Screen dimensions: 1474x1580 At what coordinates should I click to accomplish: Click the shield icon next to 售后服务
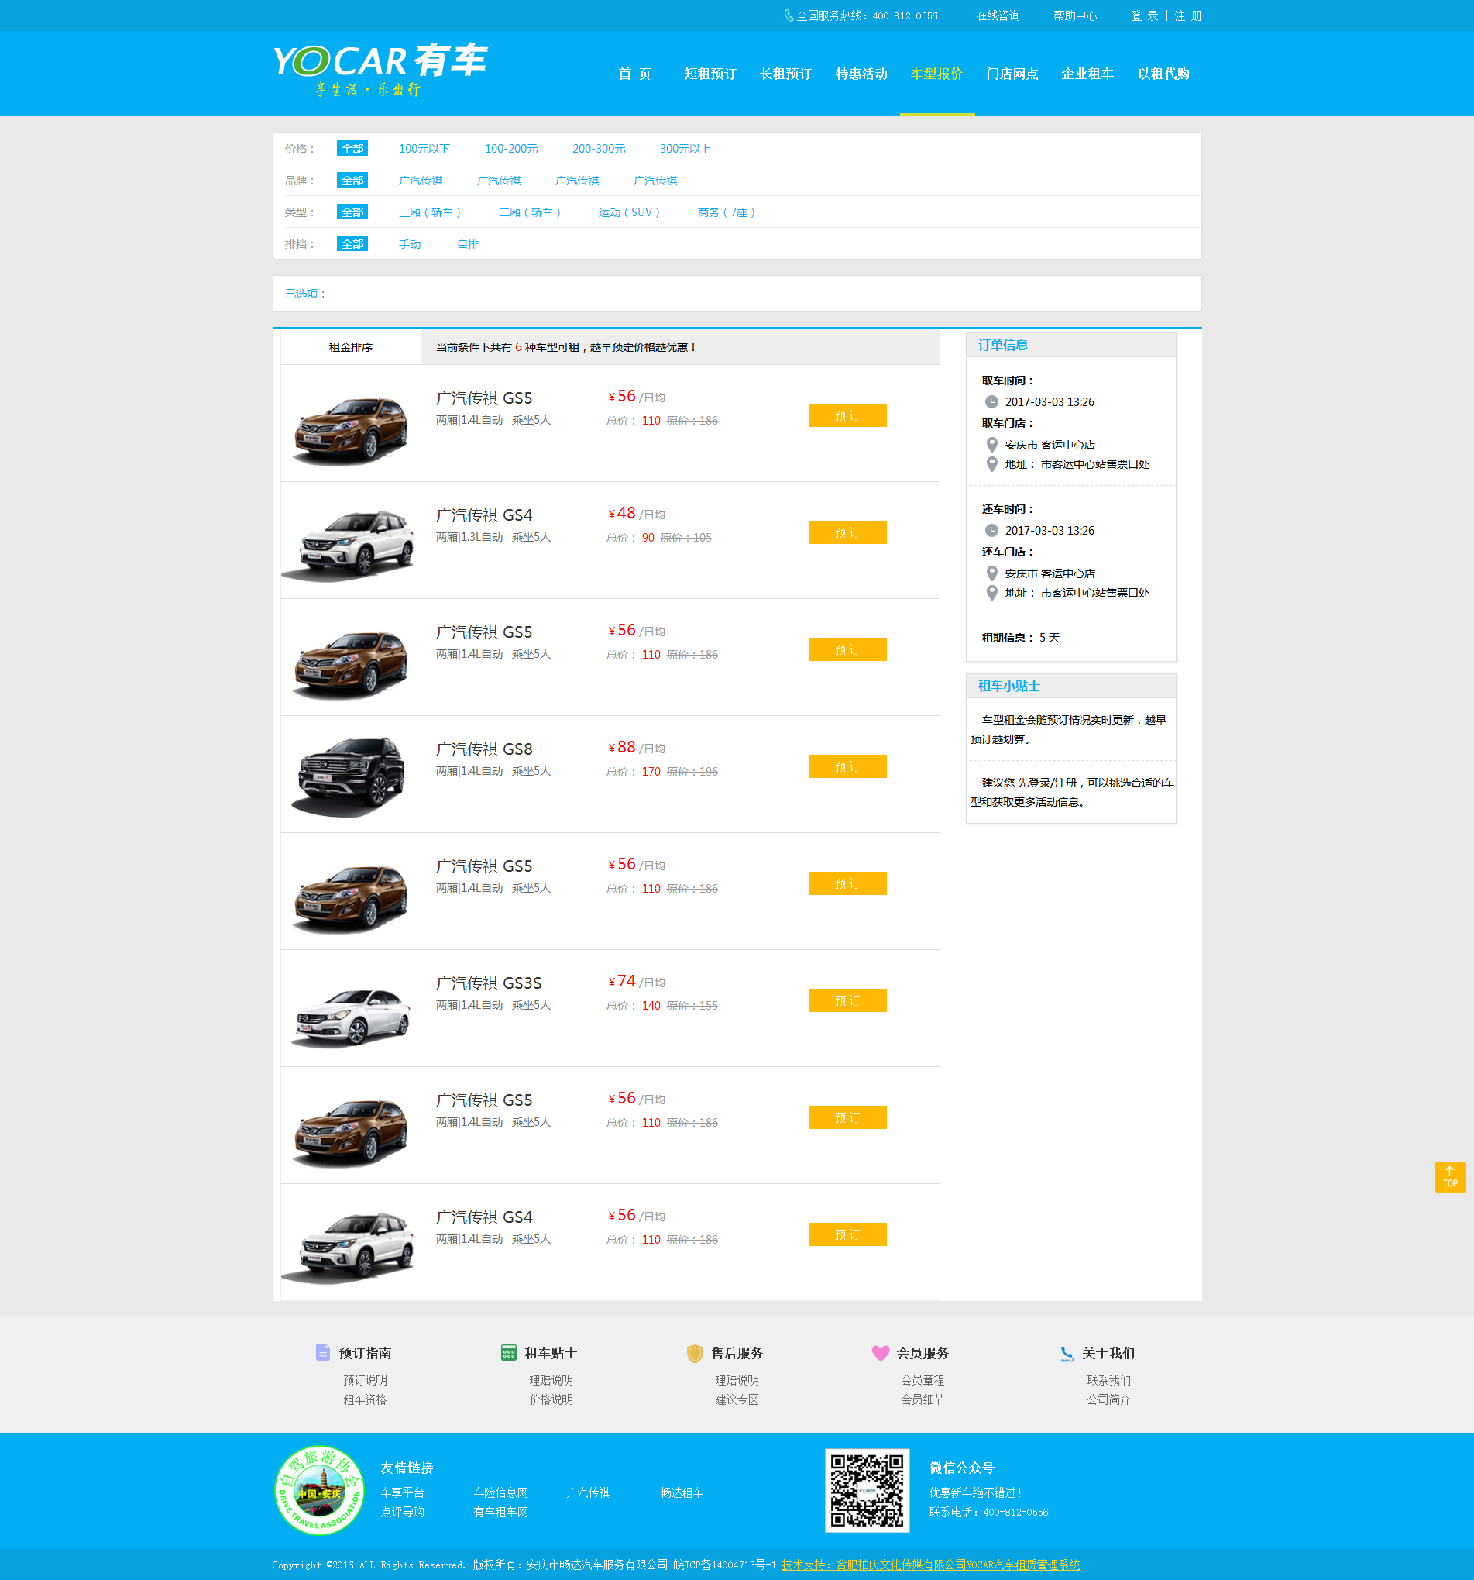tap(695, 1353)
